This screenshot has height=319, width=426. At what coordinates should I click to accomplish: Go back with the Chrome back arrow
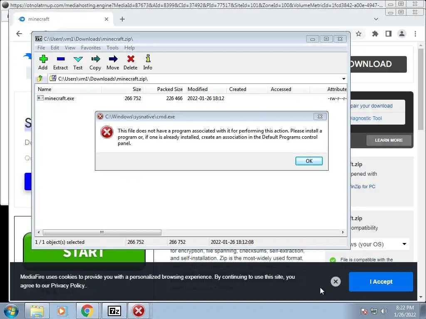[19, 34]
